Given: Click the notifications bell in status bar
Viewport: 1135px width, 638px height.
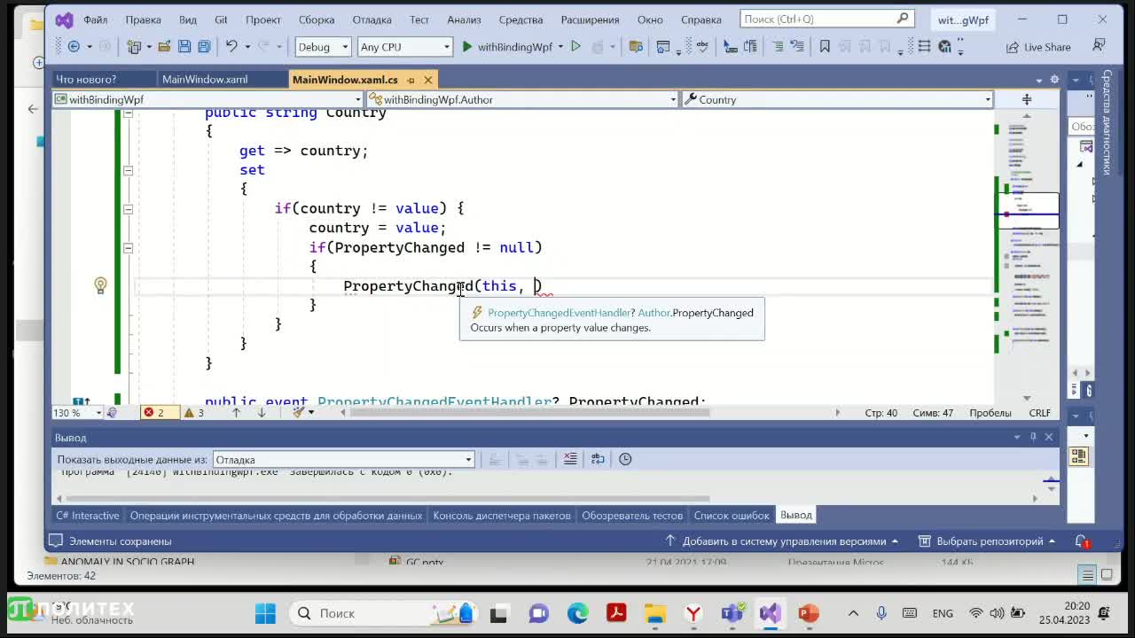Looking at the screenshot, I should (1081, 541).
